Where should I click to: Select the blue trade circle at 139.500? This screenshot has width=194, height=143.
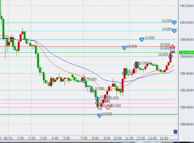136,65
